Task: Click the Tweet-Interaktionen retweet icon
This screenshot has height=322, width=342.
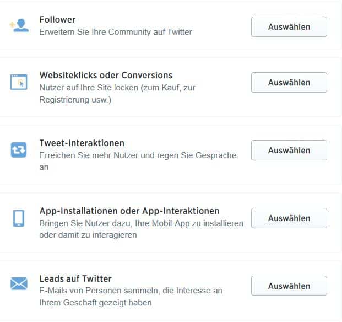Action: pos(19,150)
